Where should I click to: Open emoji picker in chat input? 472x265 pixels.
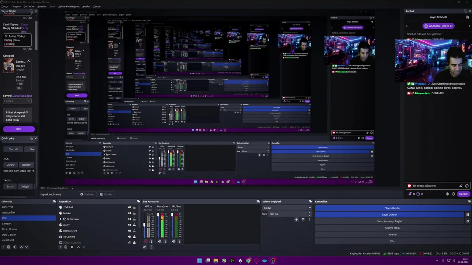pos(467,186)
